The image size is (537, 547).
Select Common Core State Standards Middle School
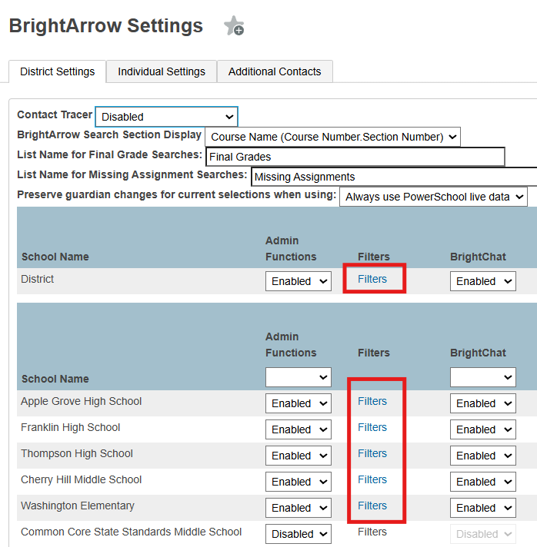pos(131,532)
